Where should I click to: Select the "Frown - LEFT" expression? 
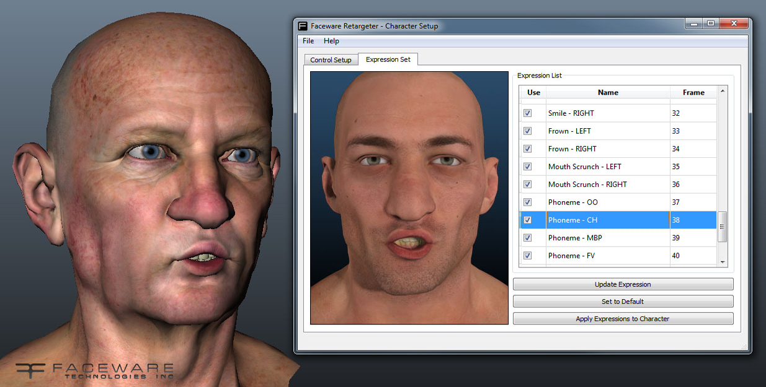(569, 131)
